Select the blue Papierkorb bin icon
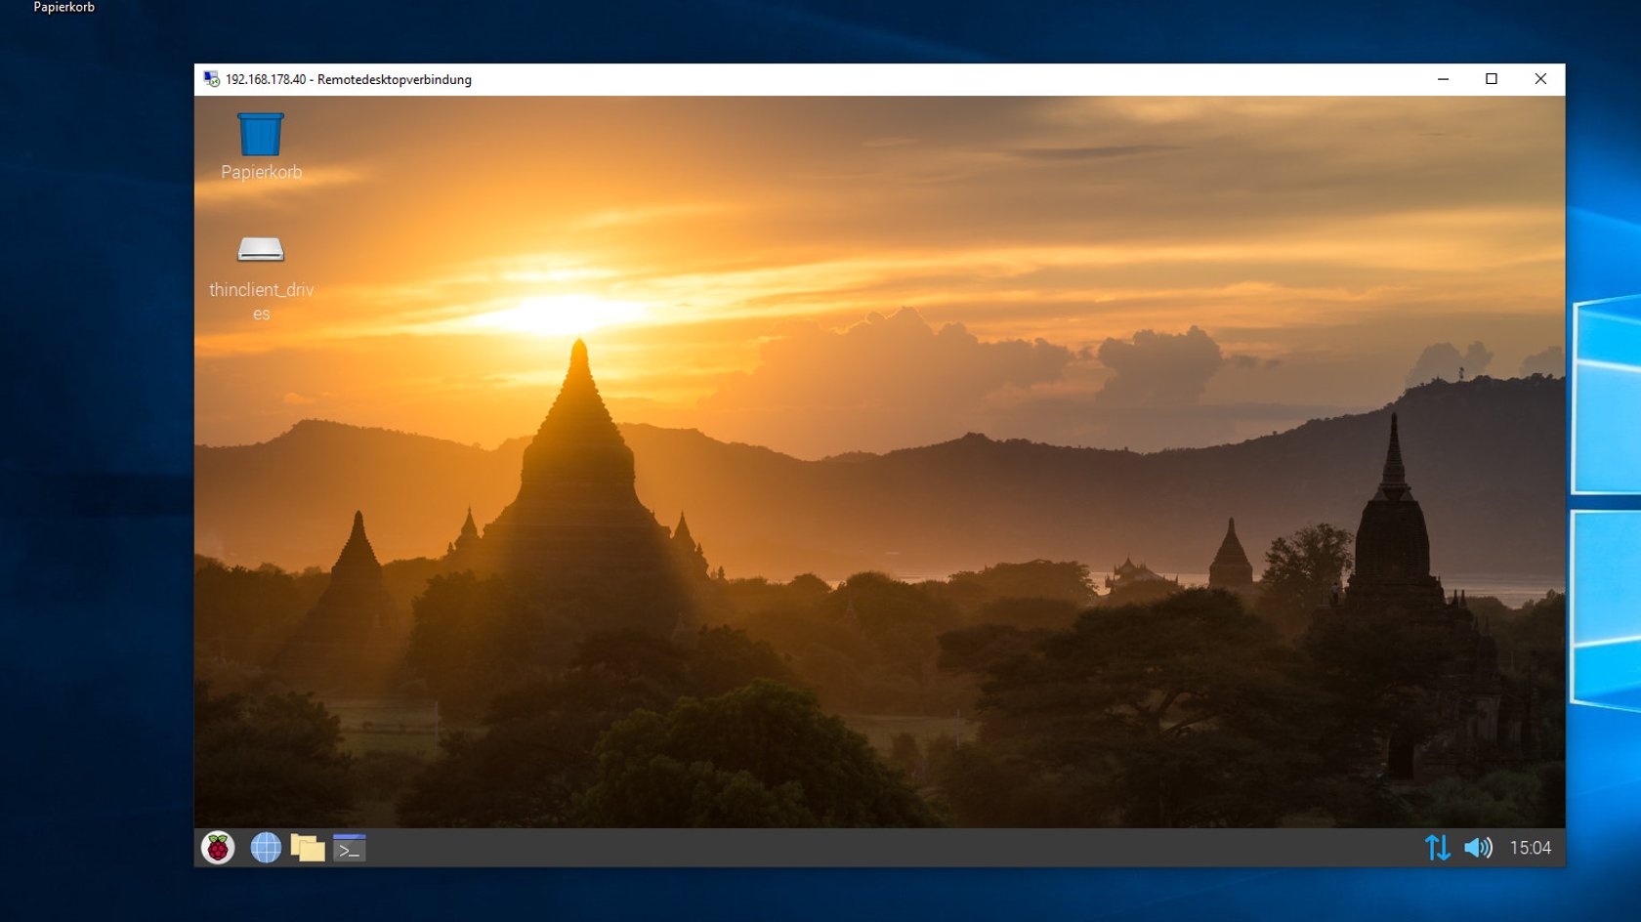 (261, 135)
